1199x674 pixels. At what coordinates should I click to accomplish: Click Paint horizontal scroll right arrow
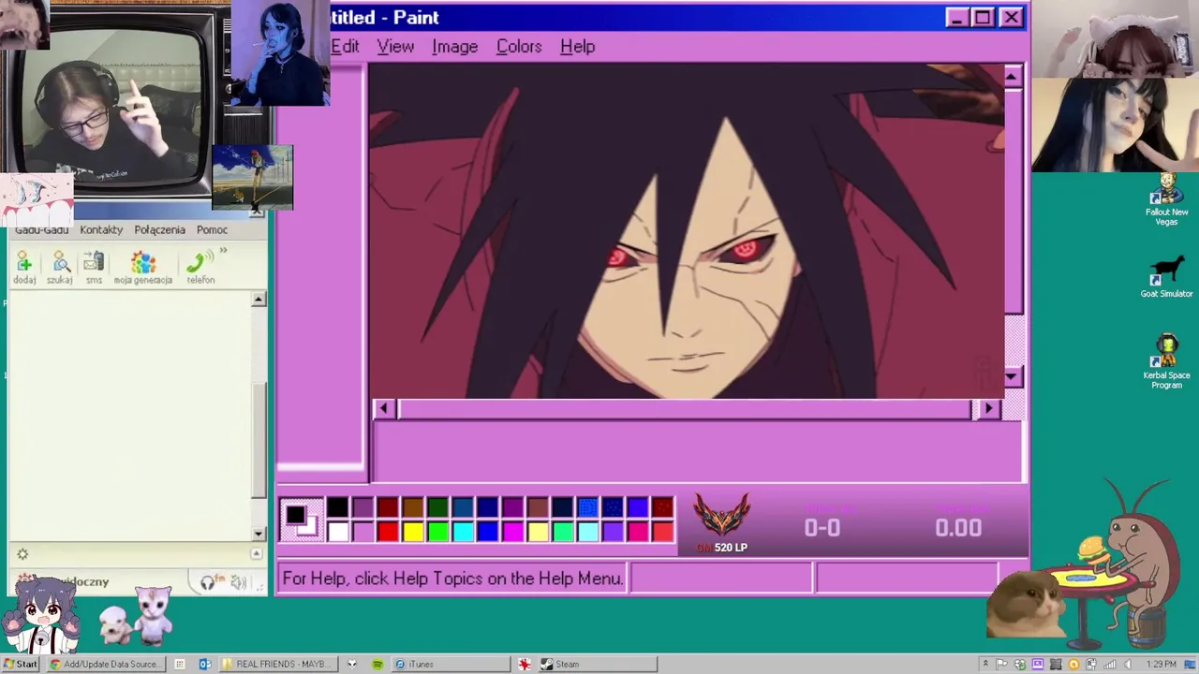tap(988, 408)
